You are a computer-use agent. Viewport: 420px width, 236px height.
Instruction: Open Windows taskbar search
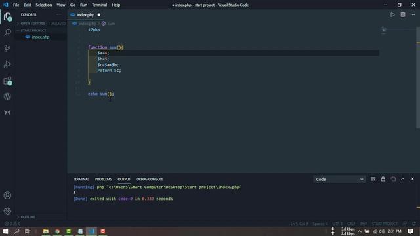tap(16, 231)
